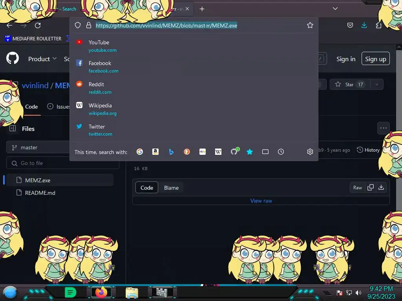Close the current GitHub tab

(x=187, y=9)
